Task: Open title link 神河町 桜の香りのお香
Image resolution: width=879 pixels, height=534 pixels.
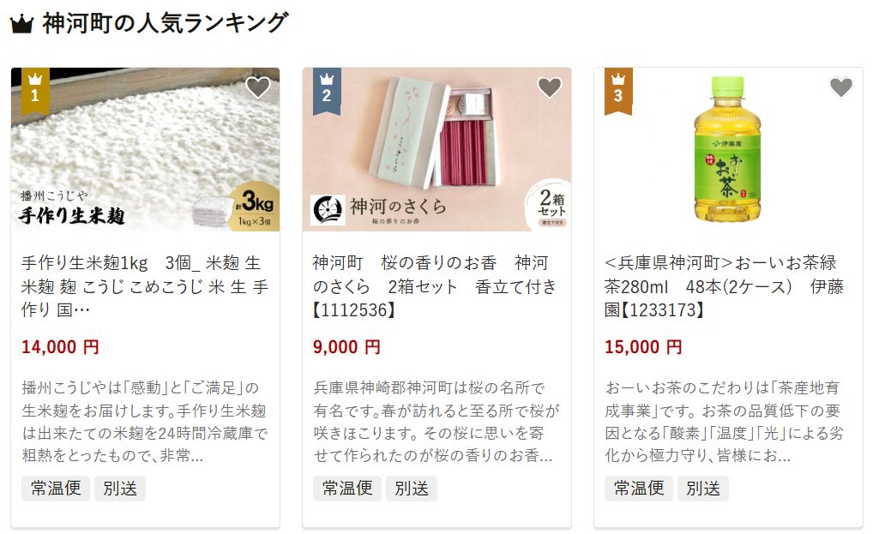Action: click(435, 286)
